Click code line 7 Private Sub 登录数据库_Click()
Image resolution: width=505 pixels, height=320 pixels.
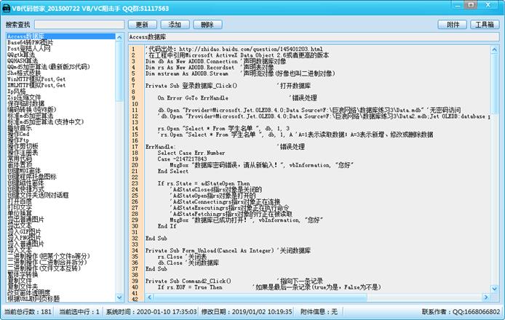191,86
